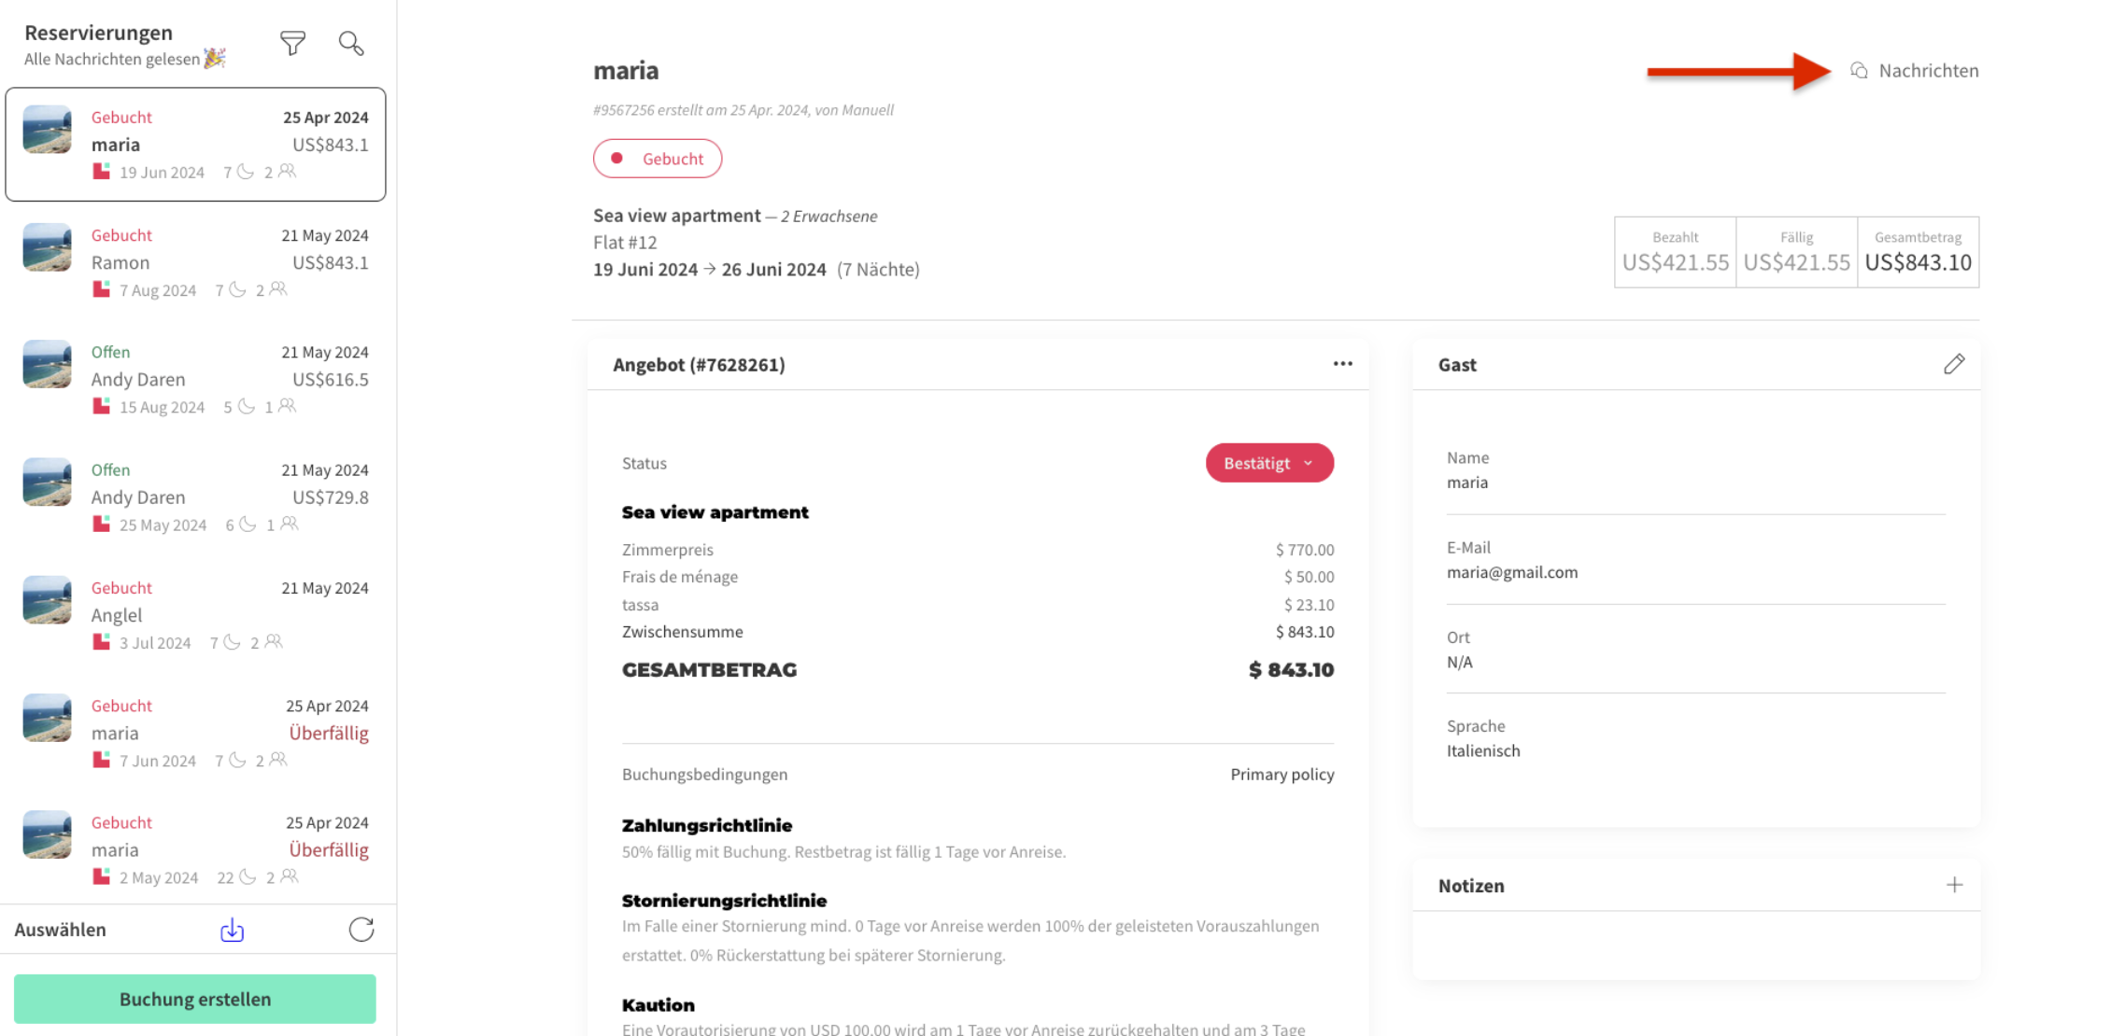Click the Primary policy link
This screenshot has height=1036, width=2124.
pyautogui.click(x=1281, y=774)
